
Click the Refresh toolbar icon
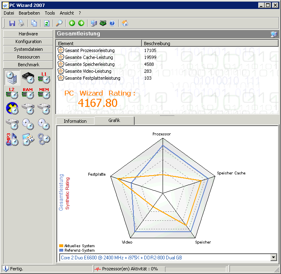pos(47,23)
